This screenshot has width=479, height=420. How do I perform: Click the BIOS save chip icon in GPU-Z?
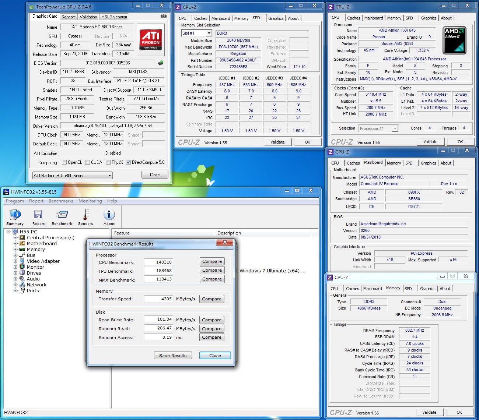[x=161, y=63]
